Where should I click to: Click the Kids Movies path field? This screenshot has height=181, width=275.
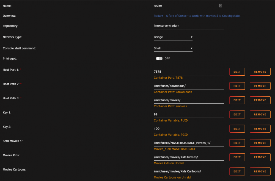click(189, 157)
